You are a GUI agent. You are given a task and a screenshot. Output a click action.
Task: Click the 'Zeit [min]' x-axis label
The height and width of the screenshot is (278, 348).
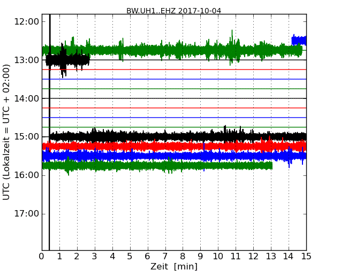point(173,267)
